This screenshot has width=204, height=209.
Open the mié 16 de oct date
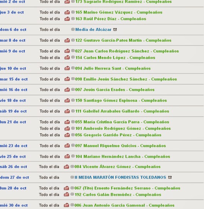[x=13, y=90]
